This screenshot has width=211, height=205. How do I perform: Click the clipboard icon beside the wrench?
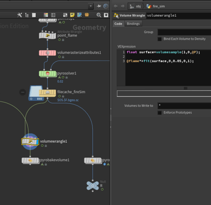[x=26, y=15]
